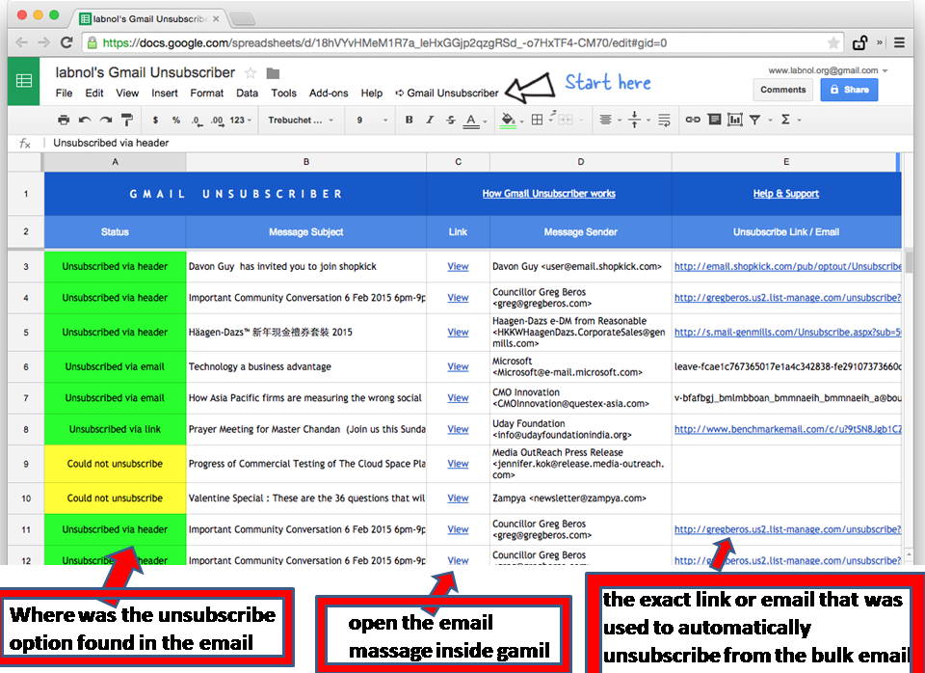Open the www.labnol.org@gmail.com account dropdown
This screenshot has width=925, height=673.
click(828, 70)
